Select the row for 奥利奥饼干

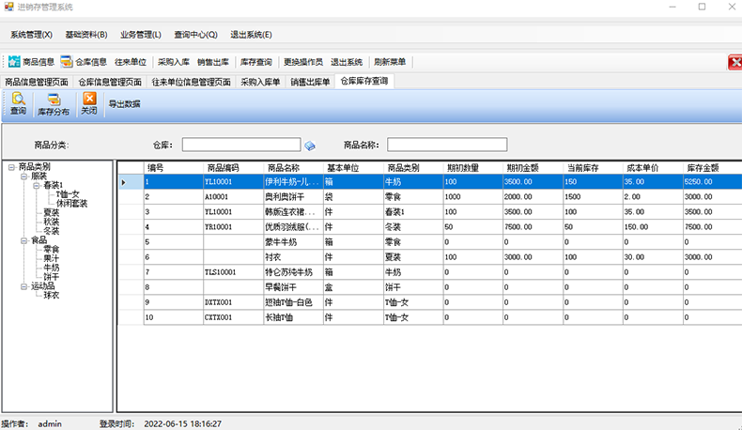(x=291, y=197)
